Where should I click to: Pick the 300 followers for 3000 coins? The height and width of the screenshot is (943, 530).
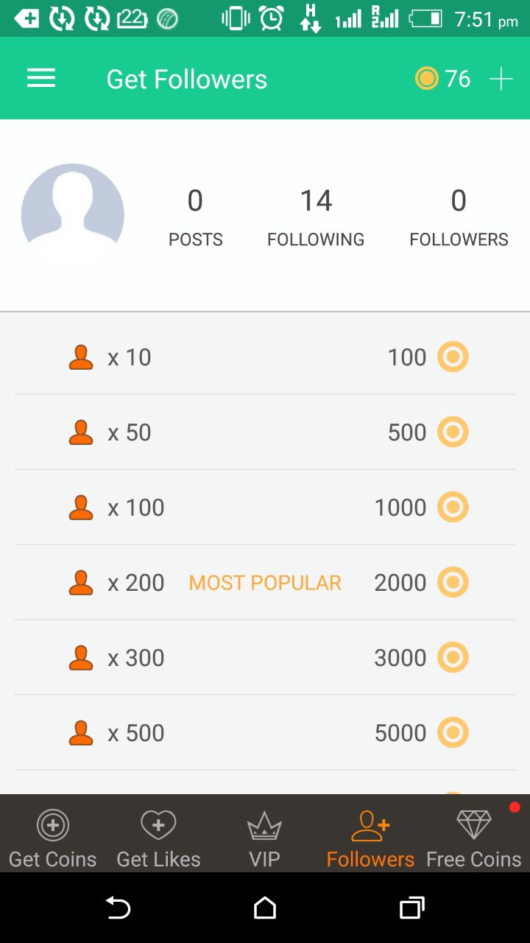265,658
